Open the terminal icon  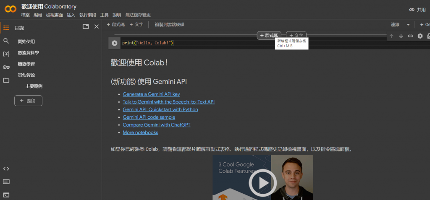(x=6, y=195)
